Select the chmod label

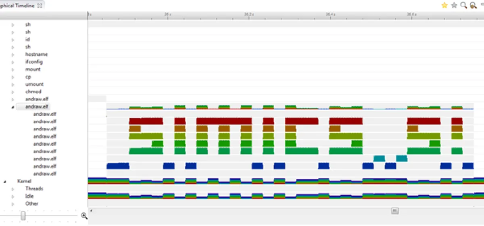coord(34,92)
